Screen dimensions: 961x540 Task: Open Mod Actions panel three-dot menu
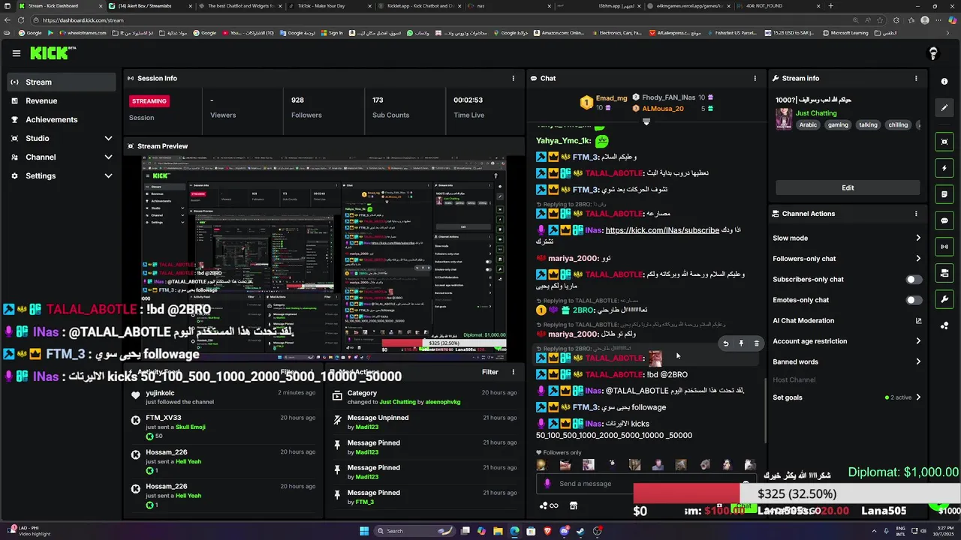[x=514, y=372]
